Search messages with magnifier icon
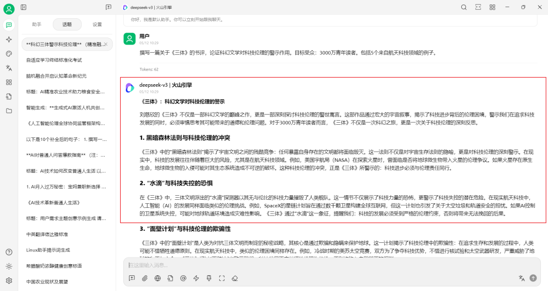 tap(464, 7)
